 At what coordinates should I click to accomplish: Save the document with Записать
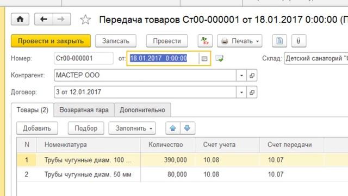point(116,41)
